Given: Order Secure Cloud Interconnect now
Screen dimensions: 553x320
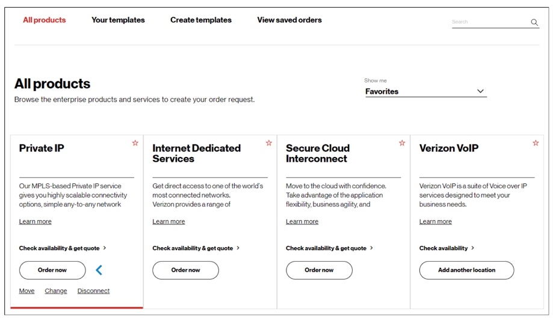Looking at the screenshot, I should coord(319,270).
